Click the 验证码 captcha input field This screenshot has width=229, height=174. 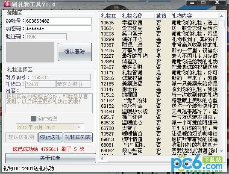(46, 37)
